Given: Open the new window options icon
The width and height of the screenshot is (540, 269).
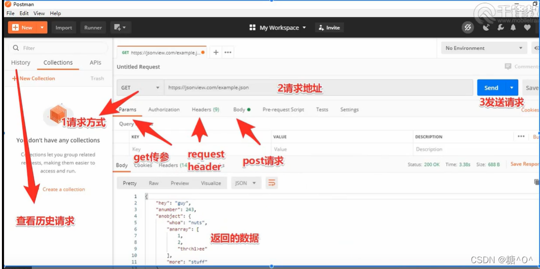Looking at the screenshot, I should pos(121,27).
